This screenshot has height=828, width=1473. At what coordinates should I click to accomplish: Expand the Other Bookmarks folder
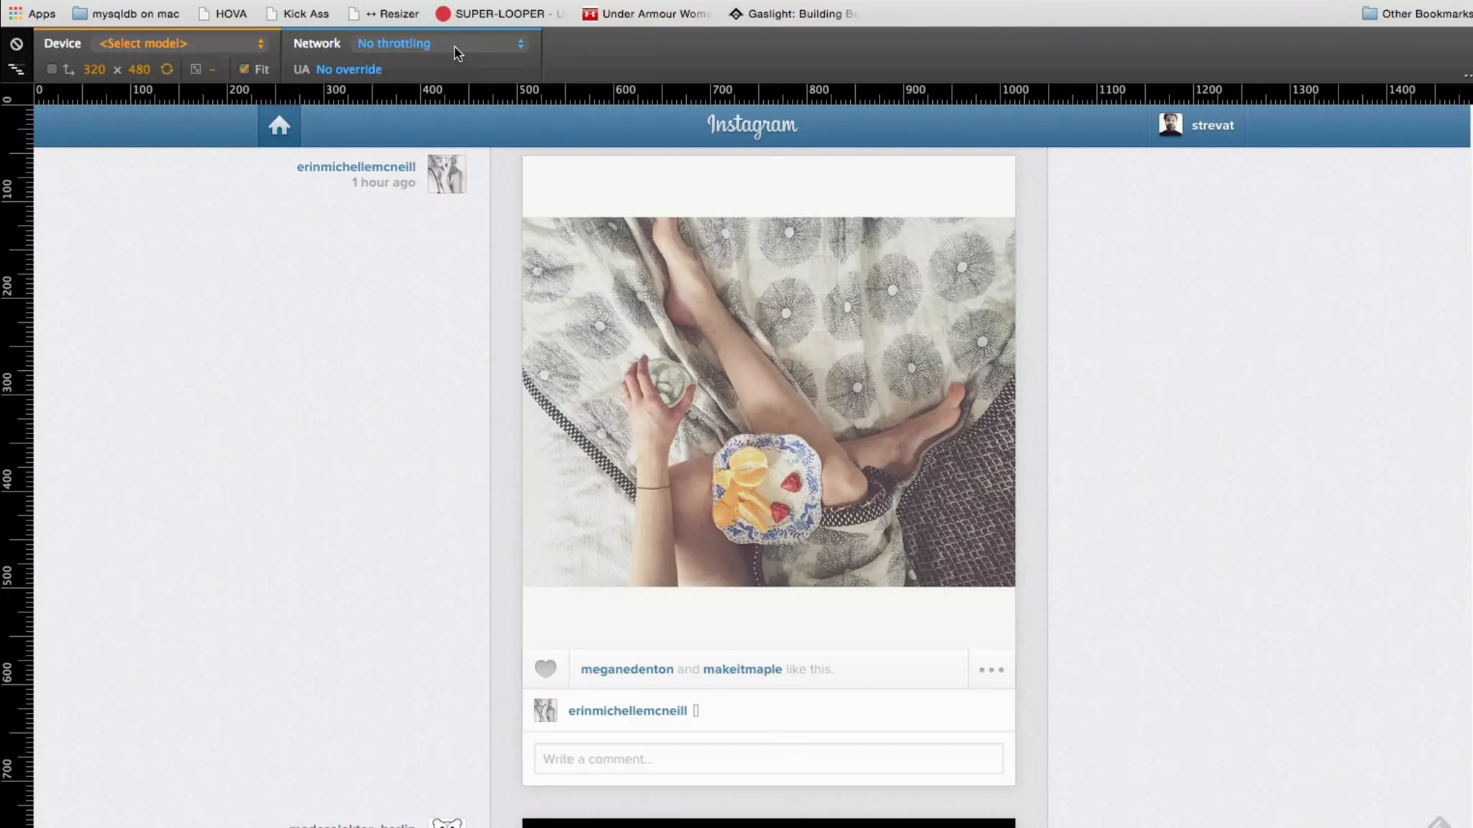(1416, 13)
